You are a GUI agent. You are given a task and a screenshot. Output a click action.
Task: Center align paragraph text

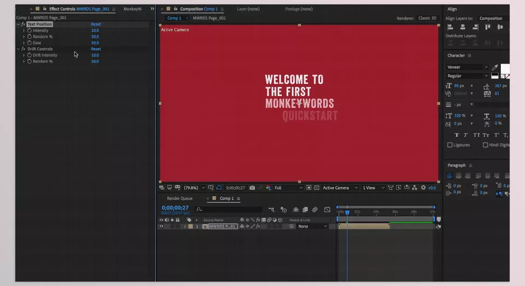tap(458, 176)
